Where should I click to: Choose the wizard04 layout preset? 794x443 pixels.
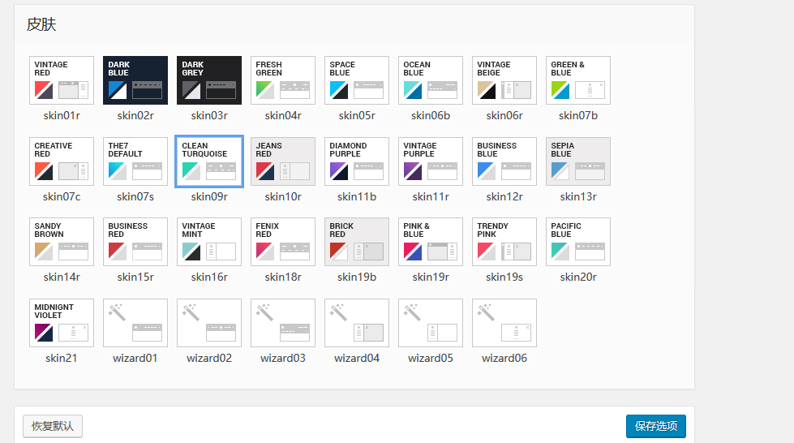click(x=357, y=323)
